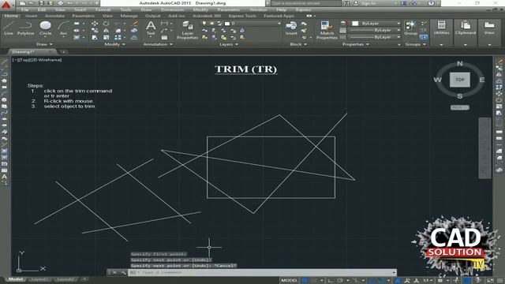Expand the Annotation panel
Screen dimensions: 505x284
pos(158,44)
